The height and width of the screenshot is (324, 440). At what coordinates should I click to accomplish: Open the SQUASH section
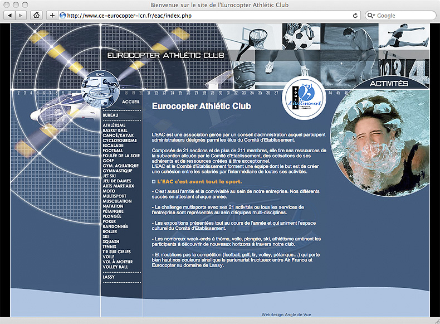tap(111, 241)
